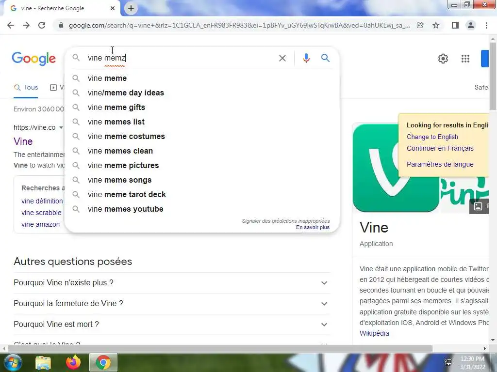The width and height of the screenshot is (497, 372).
Task: Click 'vine définition' related search
Action: pyautogui.click(x=42, y=201)
